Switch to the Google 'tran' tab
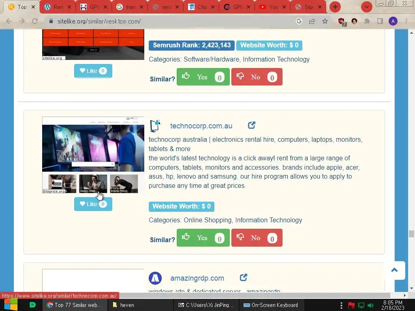The height and width of the screenshot is (311, 415). pyautogui.click(x=129, y=7)
